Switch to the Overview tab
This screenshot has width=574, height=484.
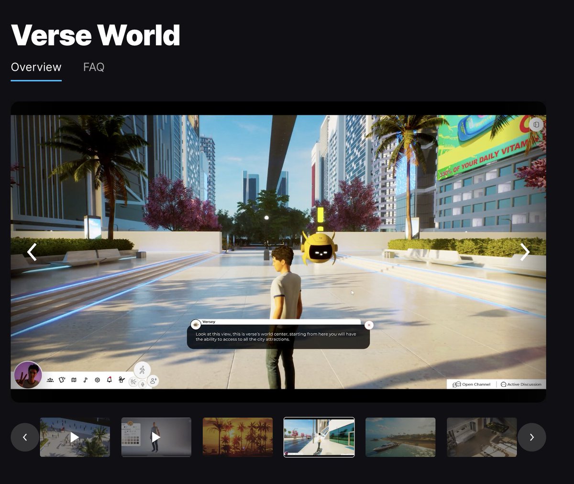click(x=36, y=67)
